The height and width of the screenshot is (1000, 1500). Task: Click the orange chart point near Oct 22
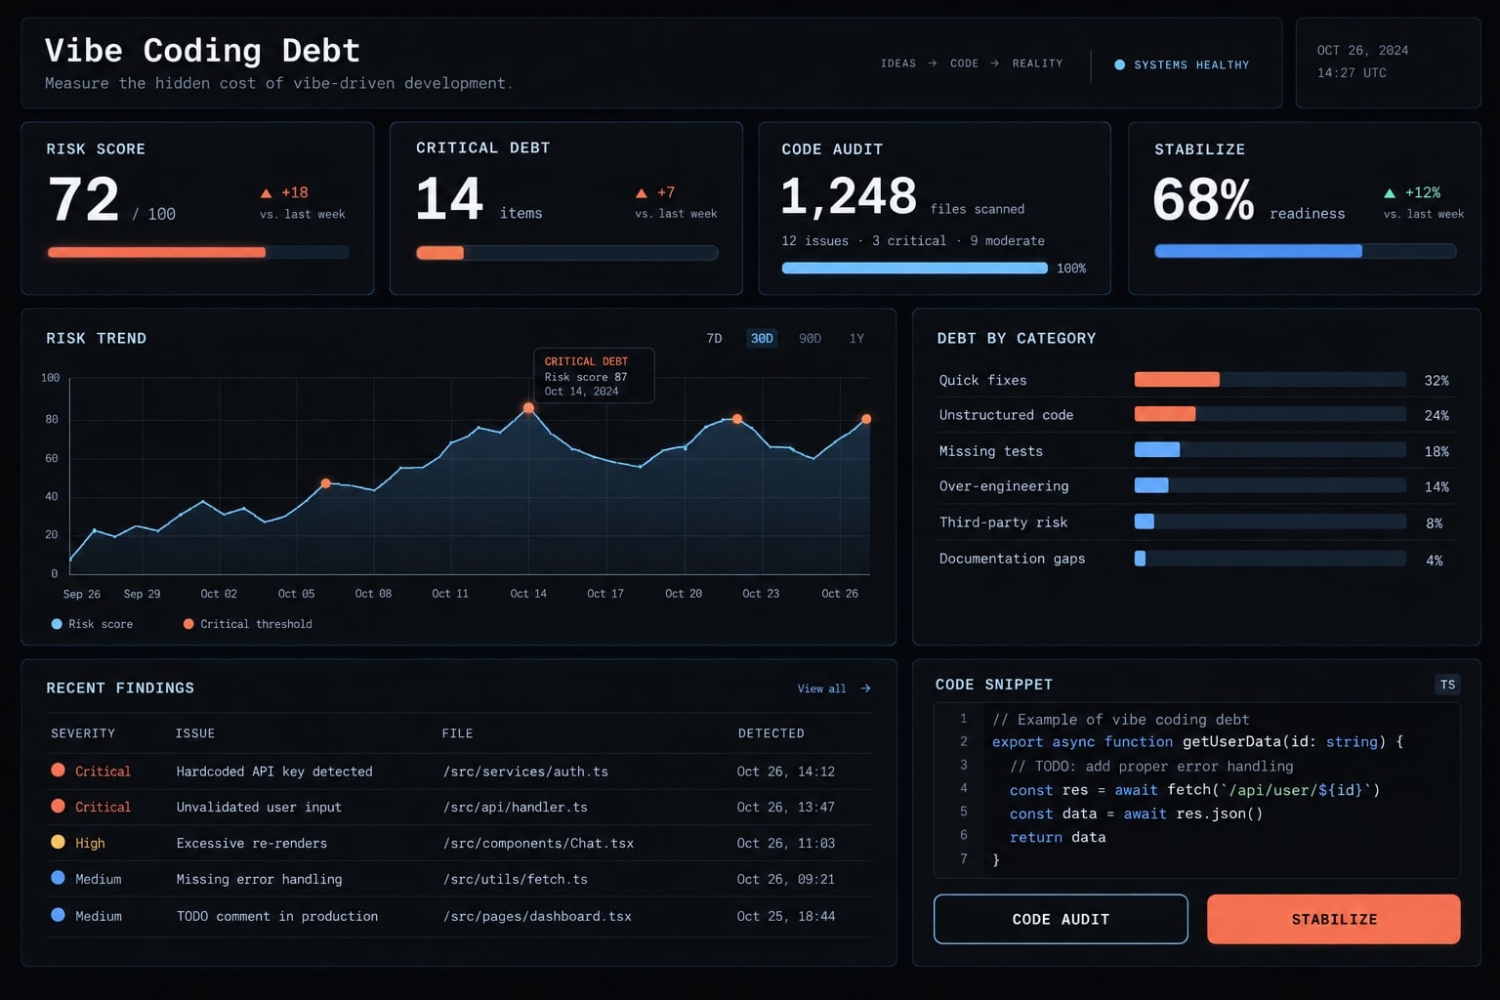pyautogui.click(x=737, y=419)
